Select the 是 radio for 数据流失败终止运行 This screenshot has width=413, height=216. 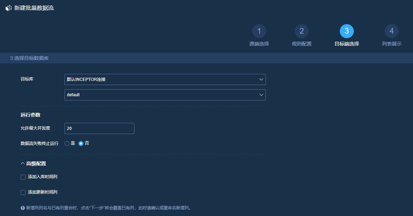point(67,143)
